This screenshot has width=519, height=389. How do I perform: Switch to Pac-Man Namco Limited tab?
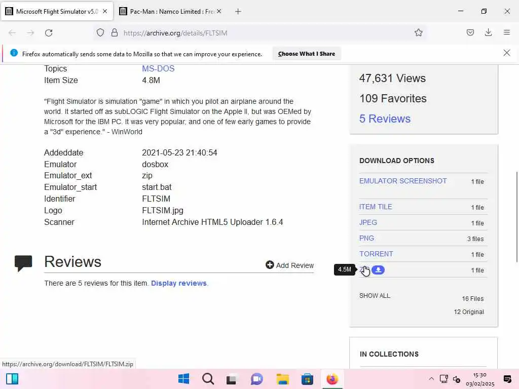170,11
